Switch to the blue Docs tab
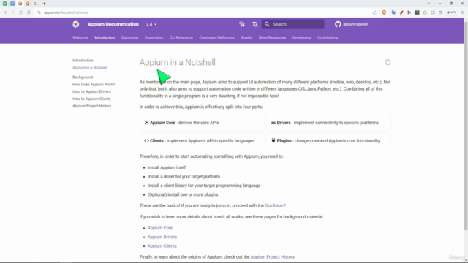Image resolution: width=468 pixels, height=263 pixels. point(12,4)
